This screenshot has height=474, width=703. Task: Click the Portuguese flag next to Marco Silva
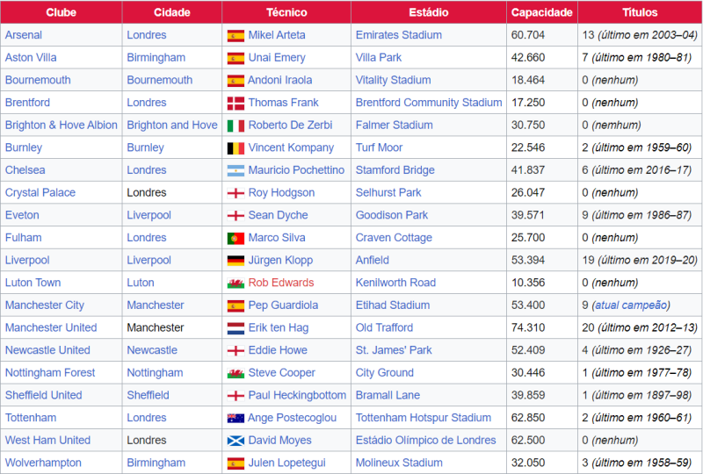[x=236, y=238]
